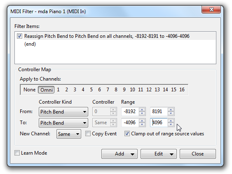Choose channel 10 in the channel strip

(x=132, y=90)
